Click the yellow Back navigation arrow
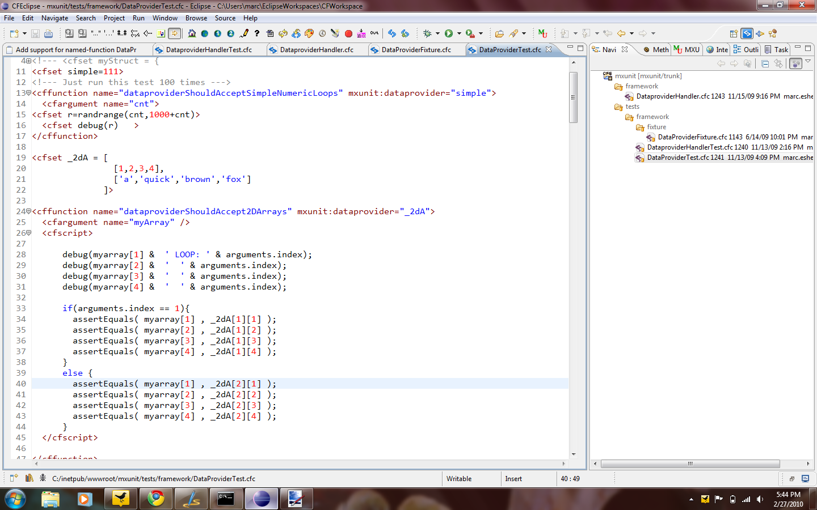The height and width of the screenshot is (510, 817). pyautogui.click(x=621, y=33)
